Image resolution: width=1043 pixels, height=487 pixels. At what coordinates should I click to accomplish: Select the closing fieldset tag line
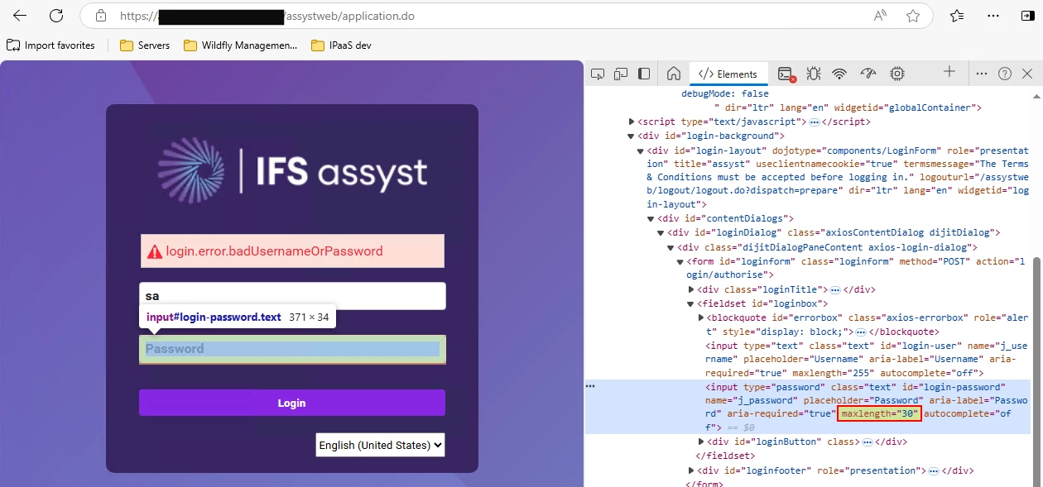(724, 456)
